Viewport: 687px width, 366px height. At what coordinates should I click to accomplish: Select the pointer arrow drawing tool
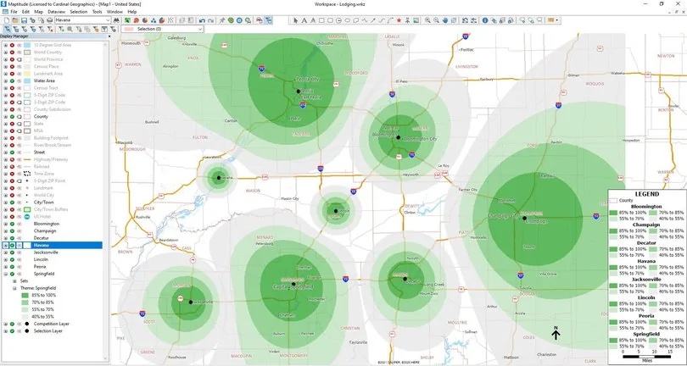294,19
